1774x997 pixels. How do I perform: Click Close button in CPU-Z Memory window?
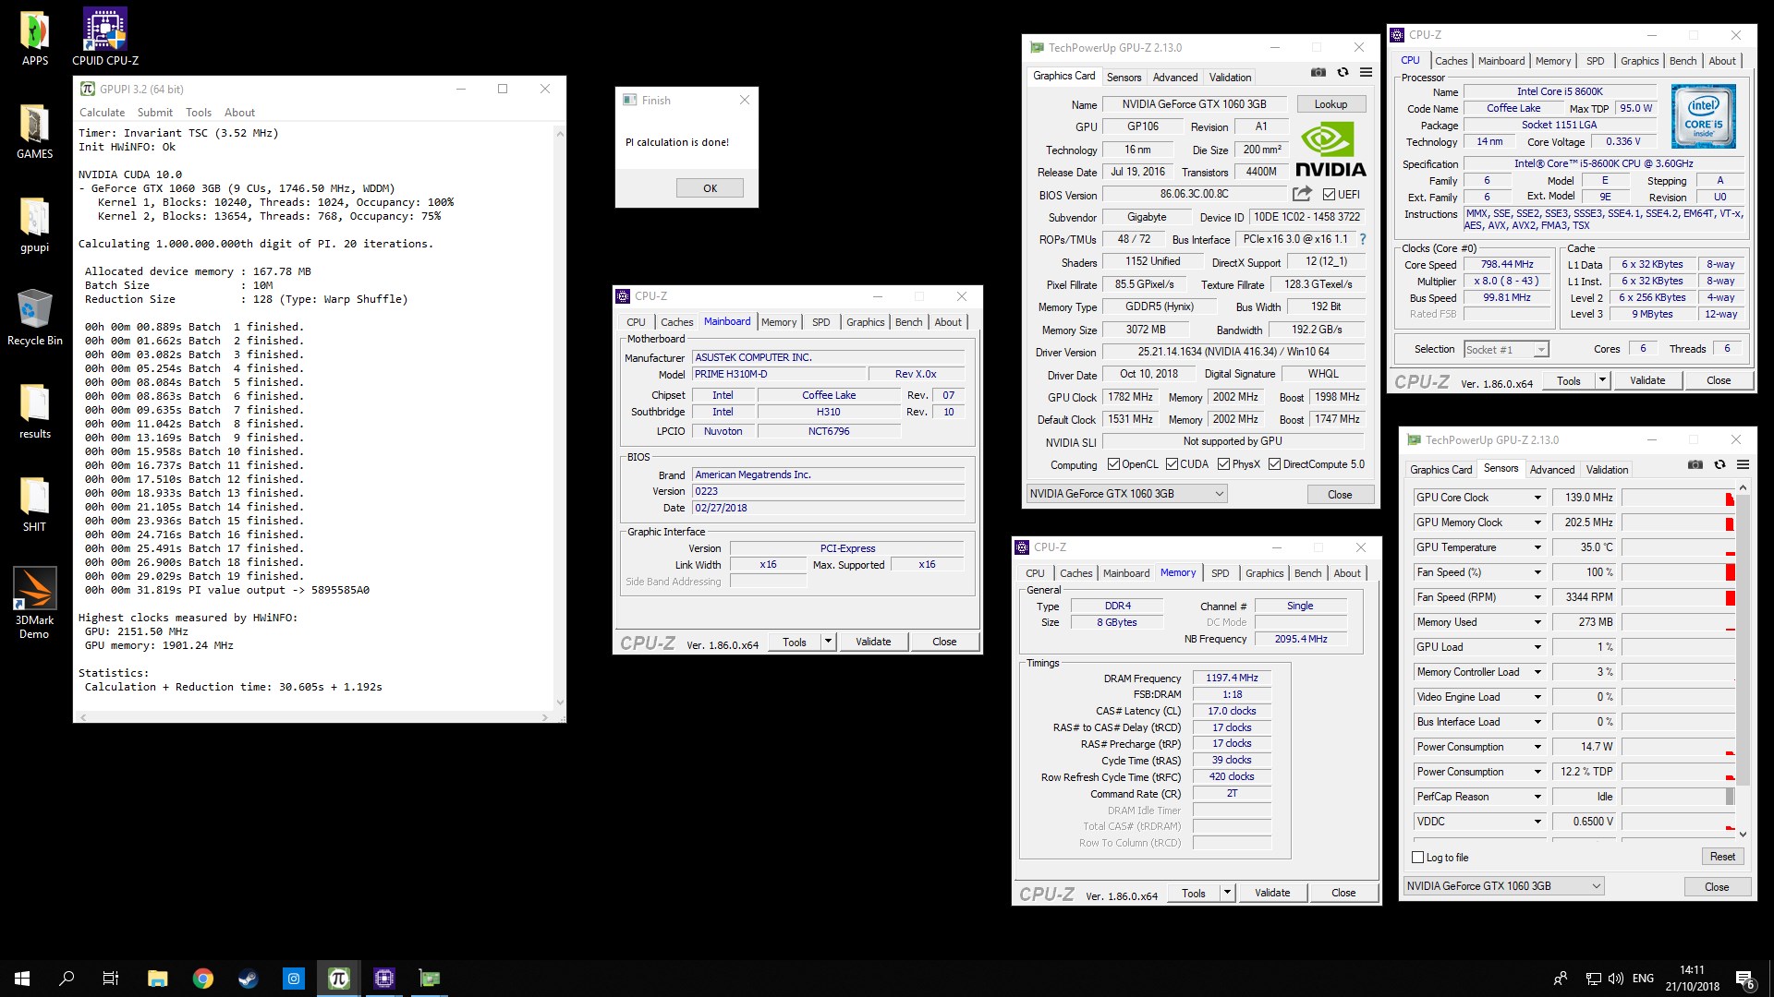pos(1343,893)
